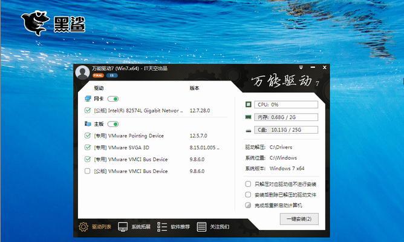The height and width of the screenshot is (242, 404).
Task: Click the window title 万能驱动7 (Win7.x64)
Action: (x=129, y=68)
